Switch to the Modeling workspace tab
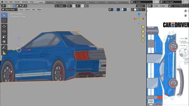Image resolution: width=189 pixels, height=106 pixels. [50, 2]
